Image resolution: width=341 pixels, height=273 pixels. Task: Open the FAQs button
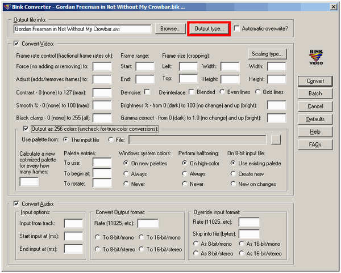[315, 144]
